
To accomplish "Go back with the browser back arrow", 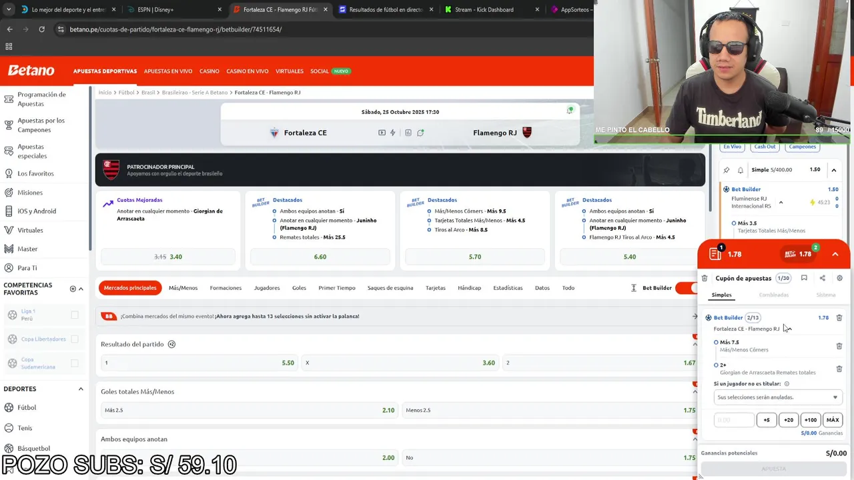I will click(9, 29).
